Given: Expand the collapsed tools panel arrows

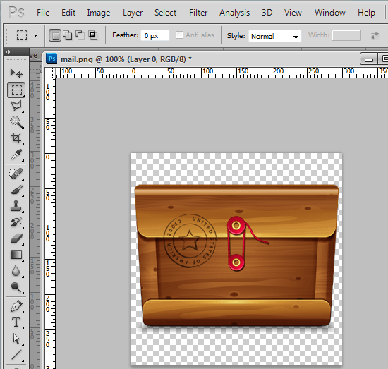Looking at the screenshot, I should [x=8, y=52].
